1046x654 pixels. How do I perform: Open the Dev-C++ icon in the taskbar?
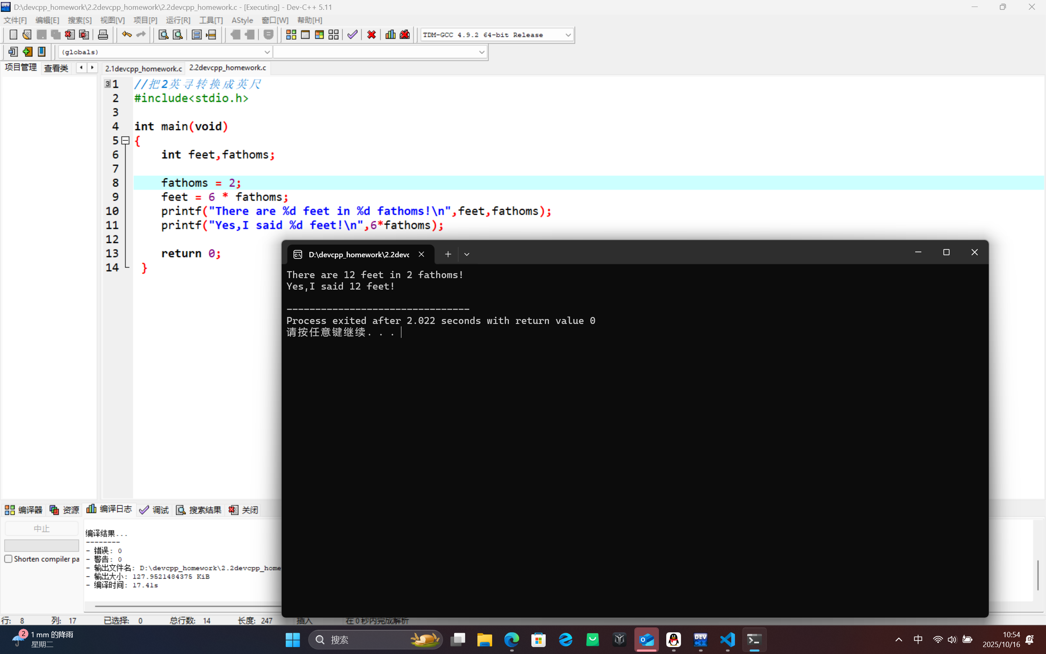point(700,639)
